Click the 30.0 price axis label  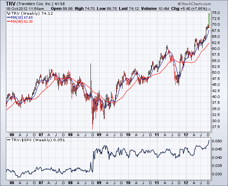[216, 121]
